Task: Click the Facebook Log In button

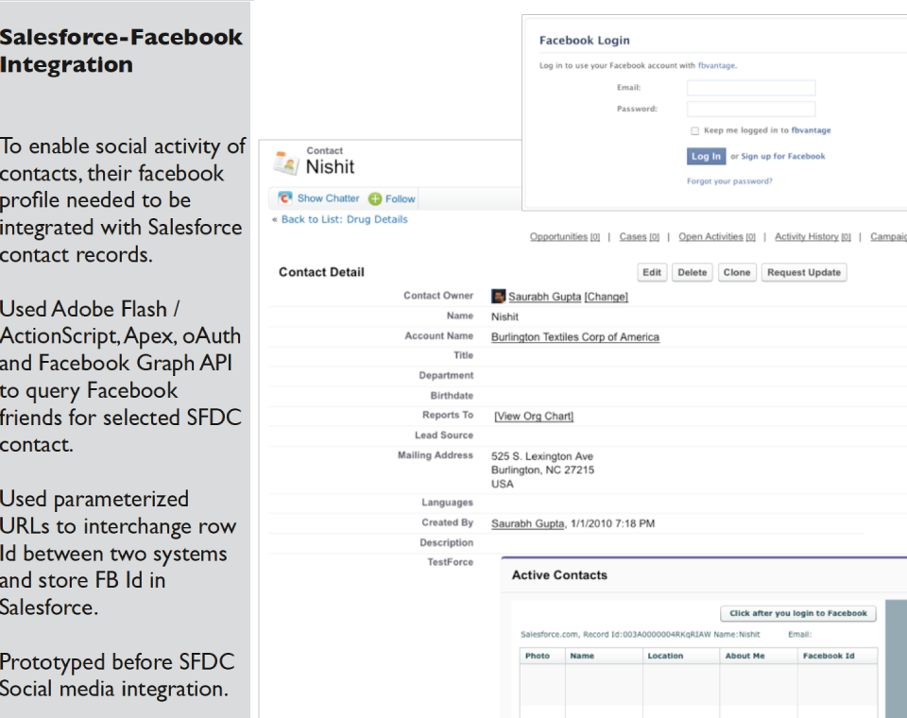Action: (707, 156)
